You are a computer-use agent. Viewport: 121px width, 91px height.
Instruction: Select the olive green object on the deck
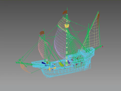pos(62,64)
